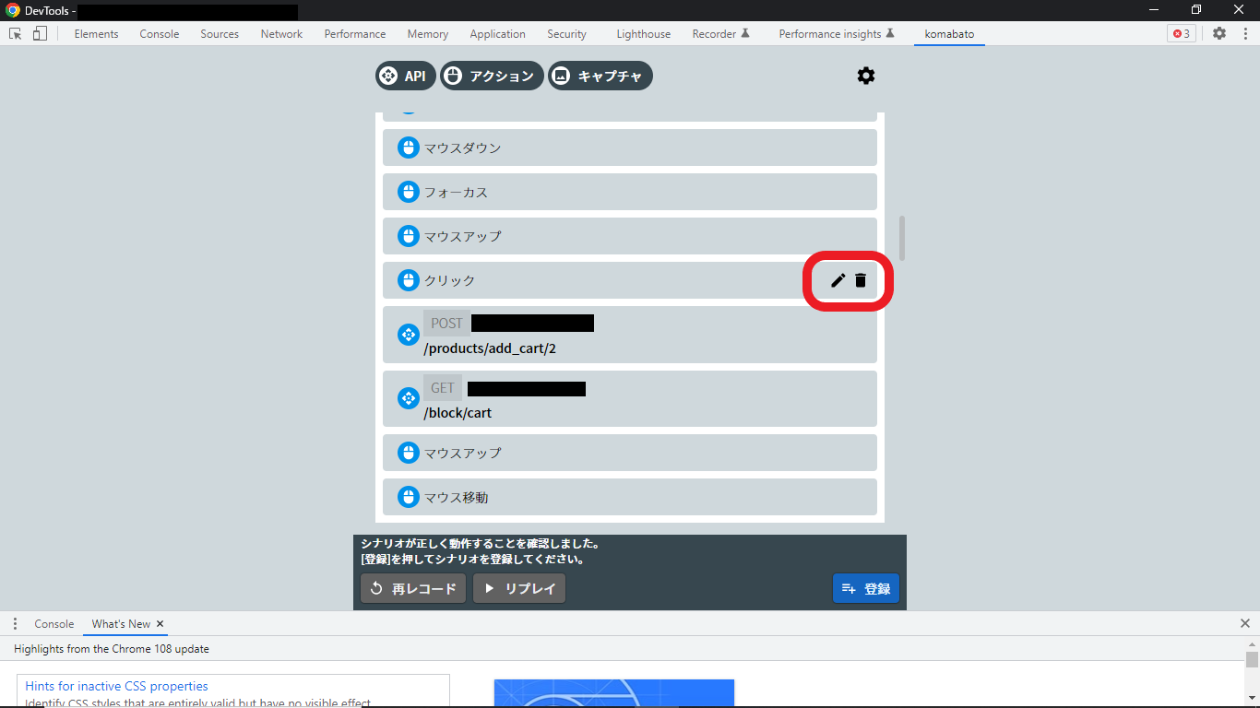Close the What's New tab
This screenshot has height=708, width=1260.
click(160, 624)
